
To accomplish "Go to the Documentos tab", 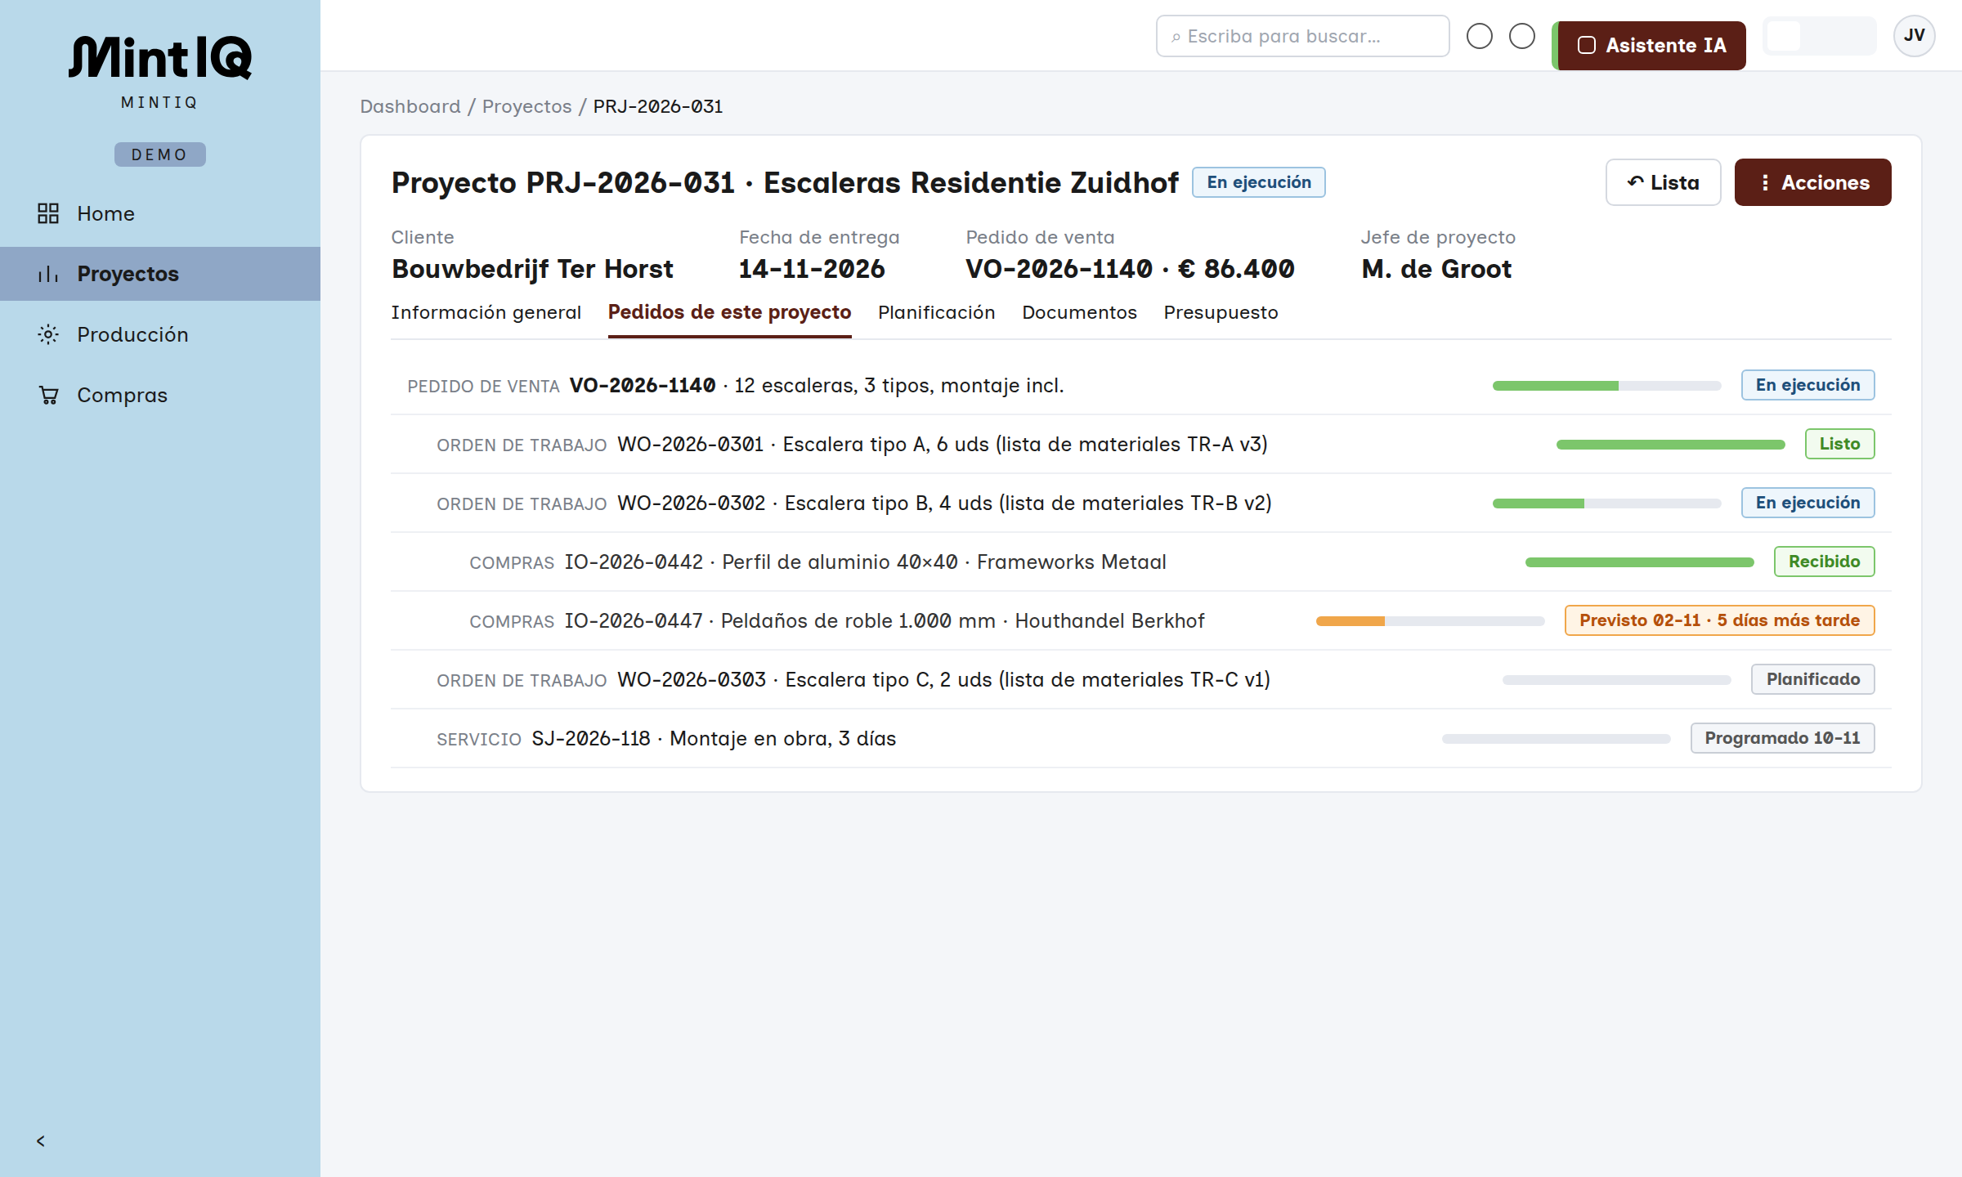I will [x=1079, y=312].
